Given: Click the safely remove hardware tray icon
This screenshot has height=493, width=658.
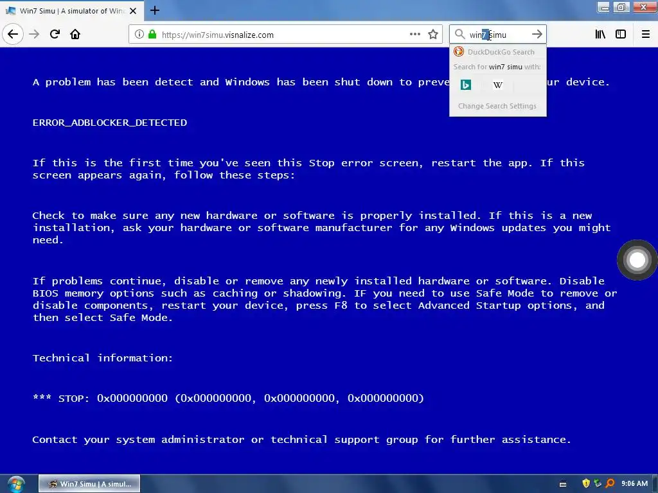Looking at the screenshot, I should click(598, 483).
